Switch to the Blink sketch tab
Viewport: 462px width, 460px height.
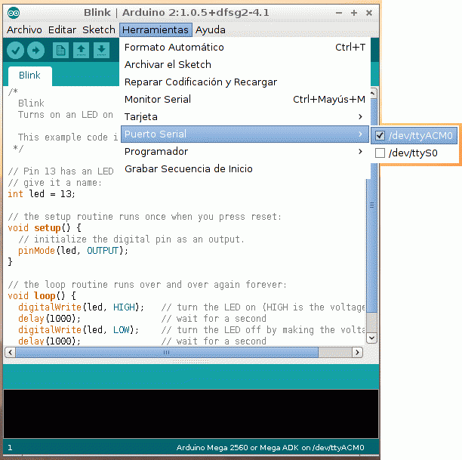click(x=30, y=76)
